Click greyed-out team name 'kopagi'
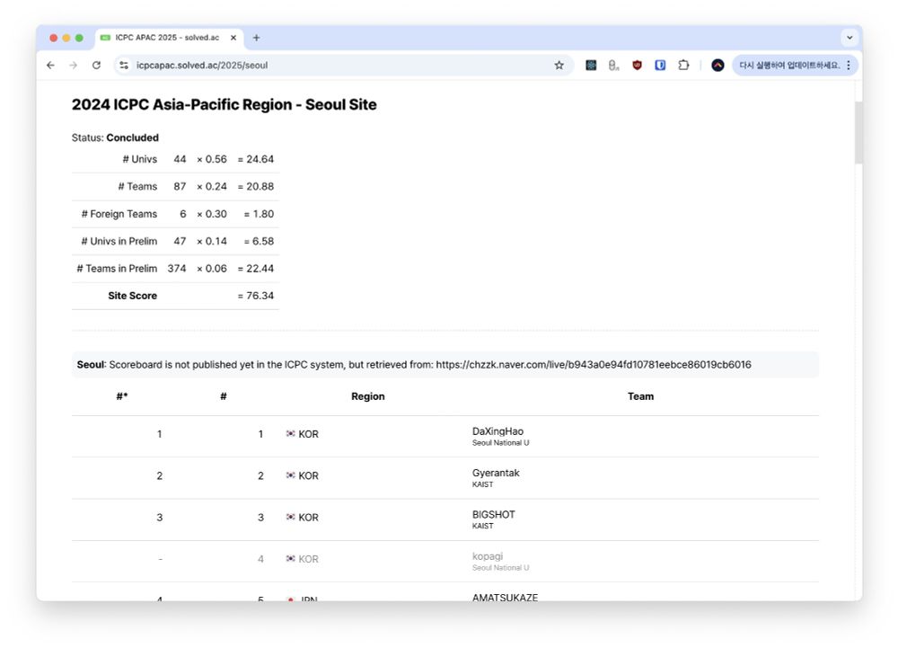898x648 pixels. (x=488, y=556)
